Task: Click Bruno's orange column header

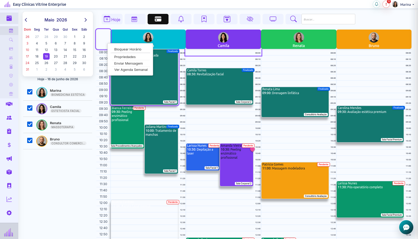Action: [x=374, y=39]
